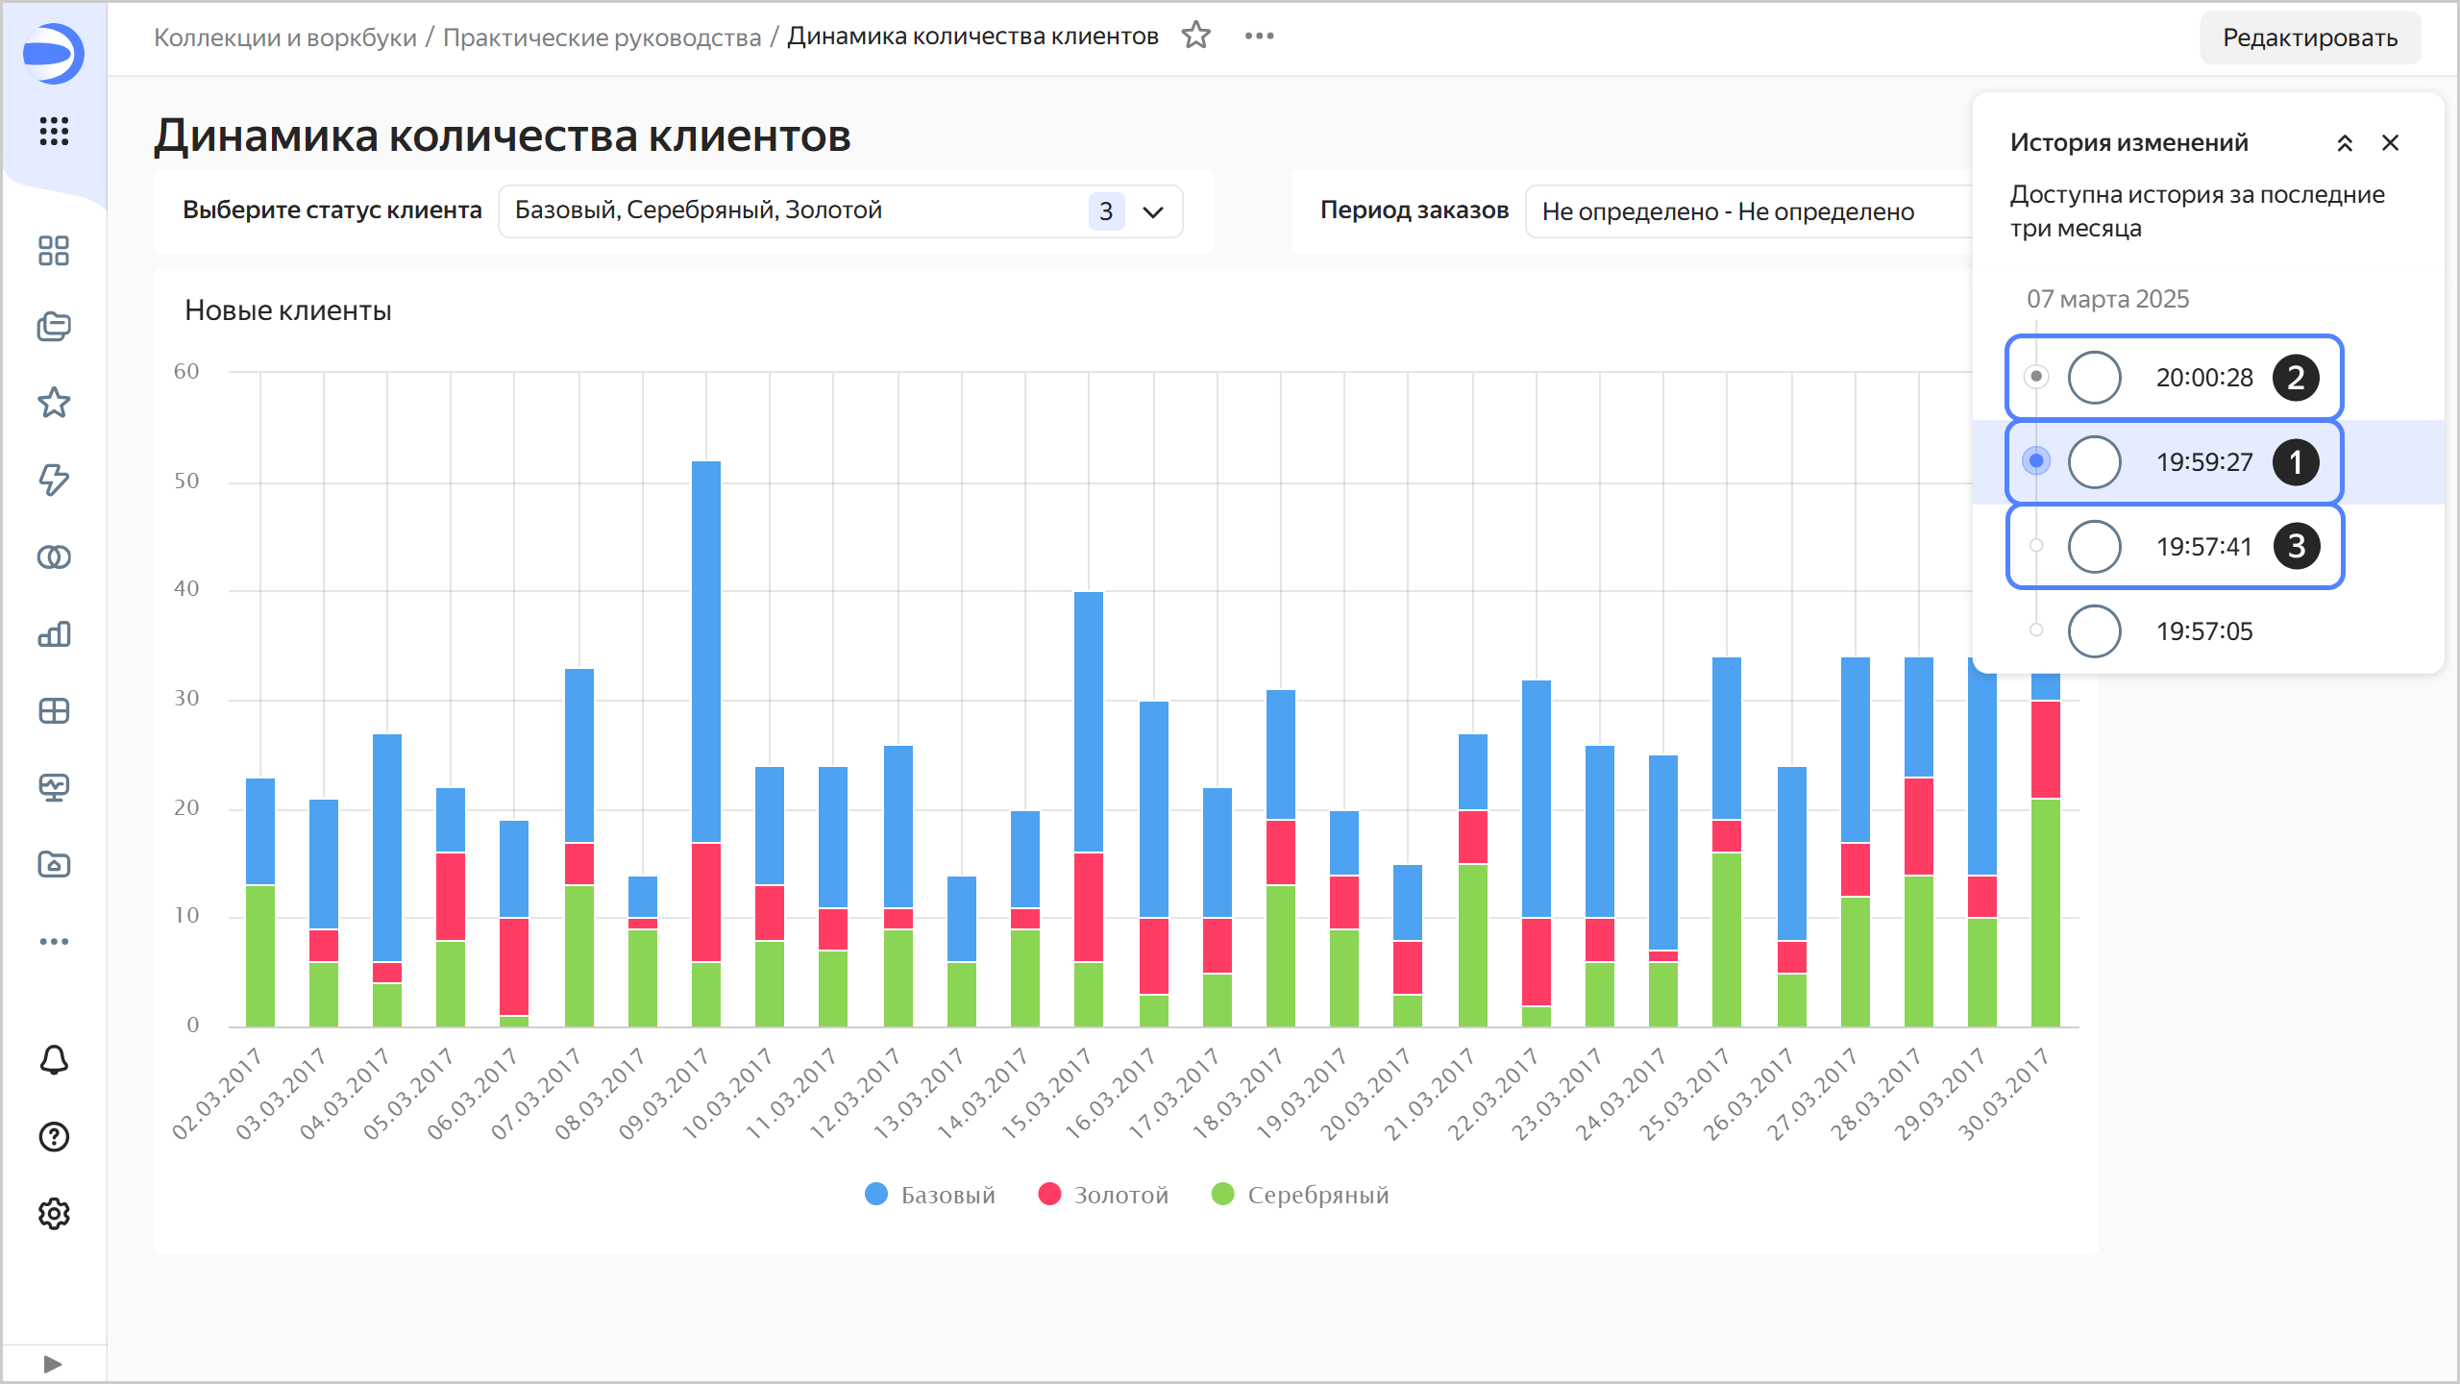Screen dimensions: 2460x1384
Task: Collapse the history panel with double chevron
Action: click(x=2345, y=143)
